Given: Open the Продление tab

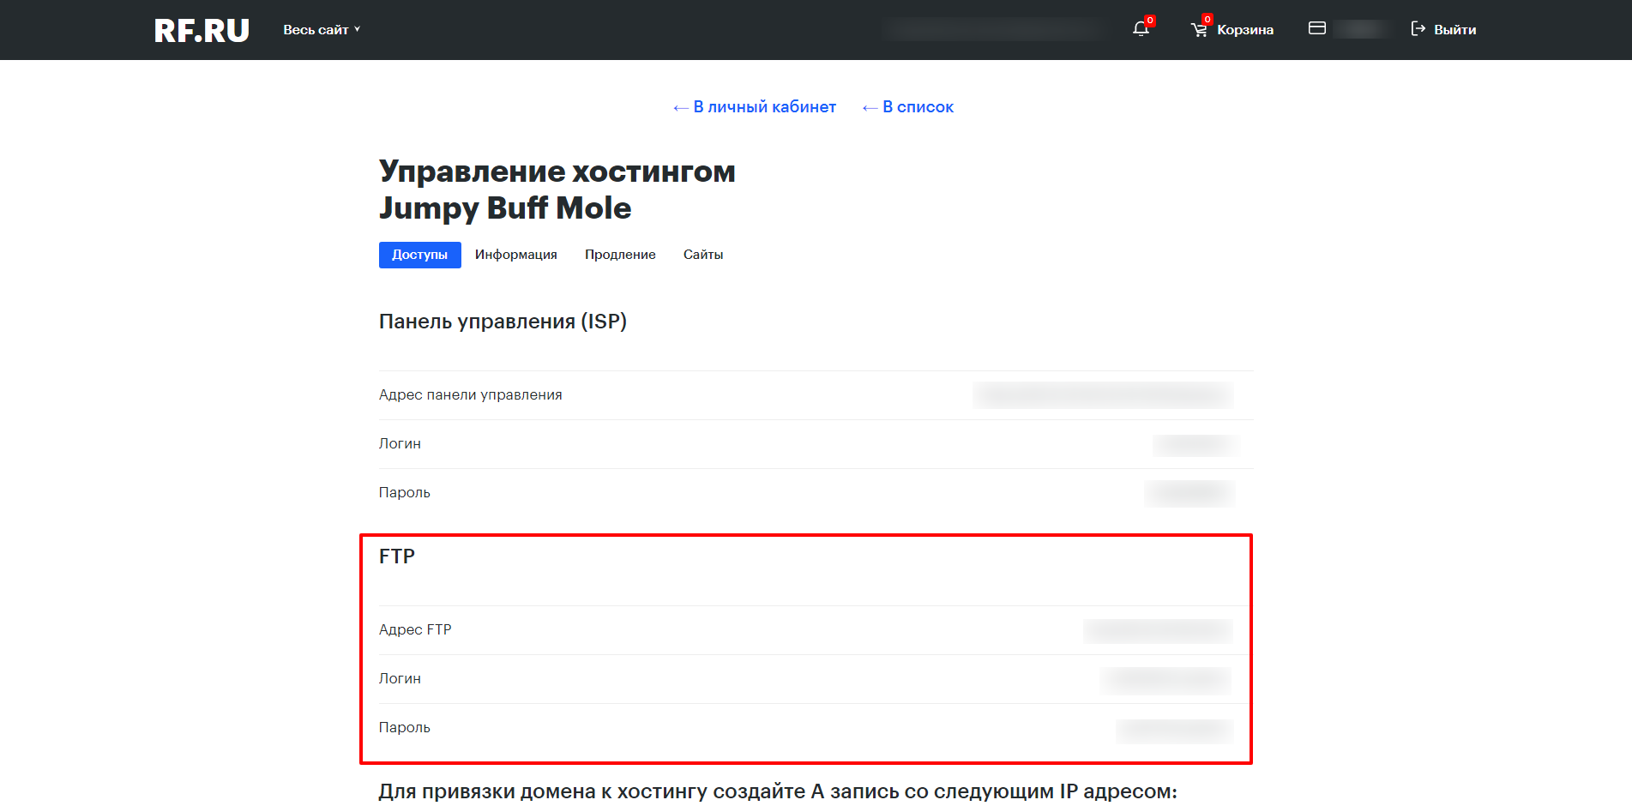Looking at the screenshot, I should (x=620, y=255).
